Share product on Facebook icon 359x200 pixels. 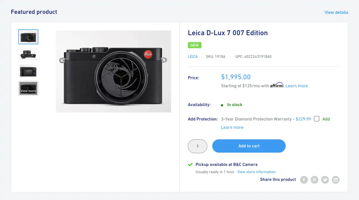point(304,180)
